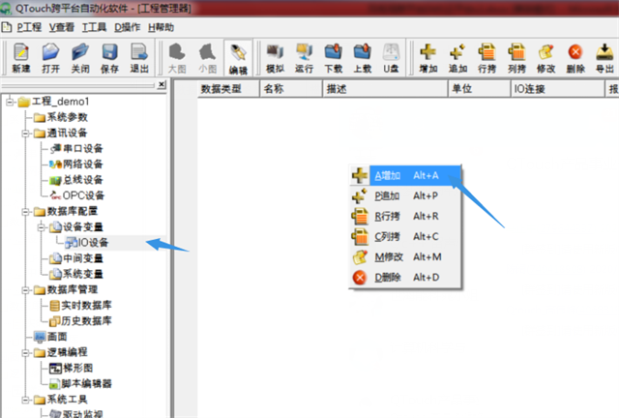This screenshot has width=619, height=418.
Task: Click the 新建 (New) toolbar icon
Action: click(21, 58)
